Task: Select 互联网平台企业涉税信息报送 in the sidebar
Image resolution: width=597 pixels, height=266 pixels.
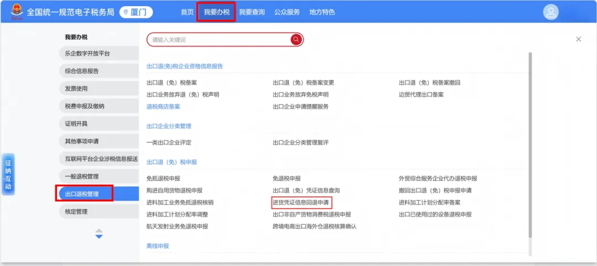Action: pos(99,159)
